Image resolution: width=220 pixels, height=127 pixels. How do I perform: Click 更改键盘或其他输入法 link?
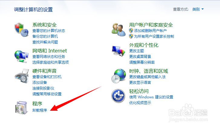147,77
